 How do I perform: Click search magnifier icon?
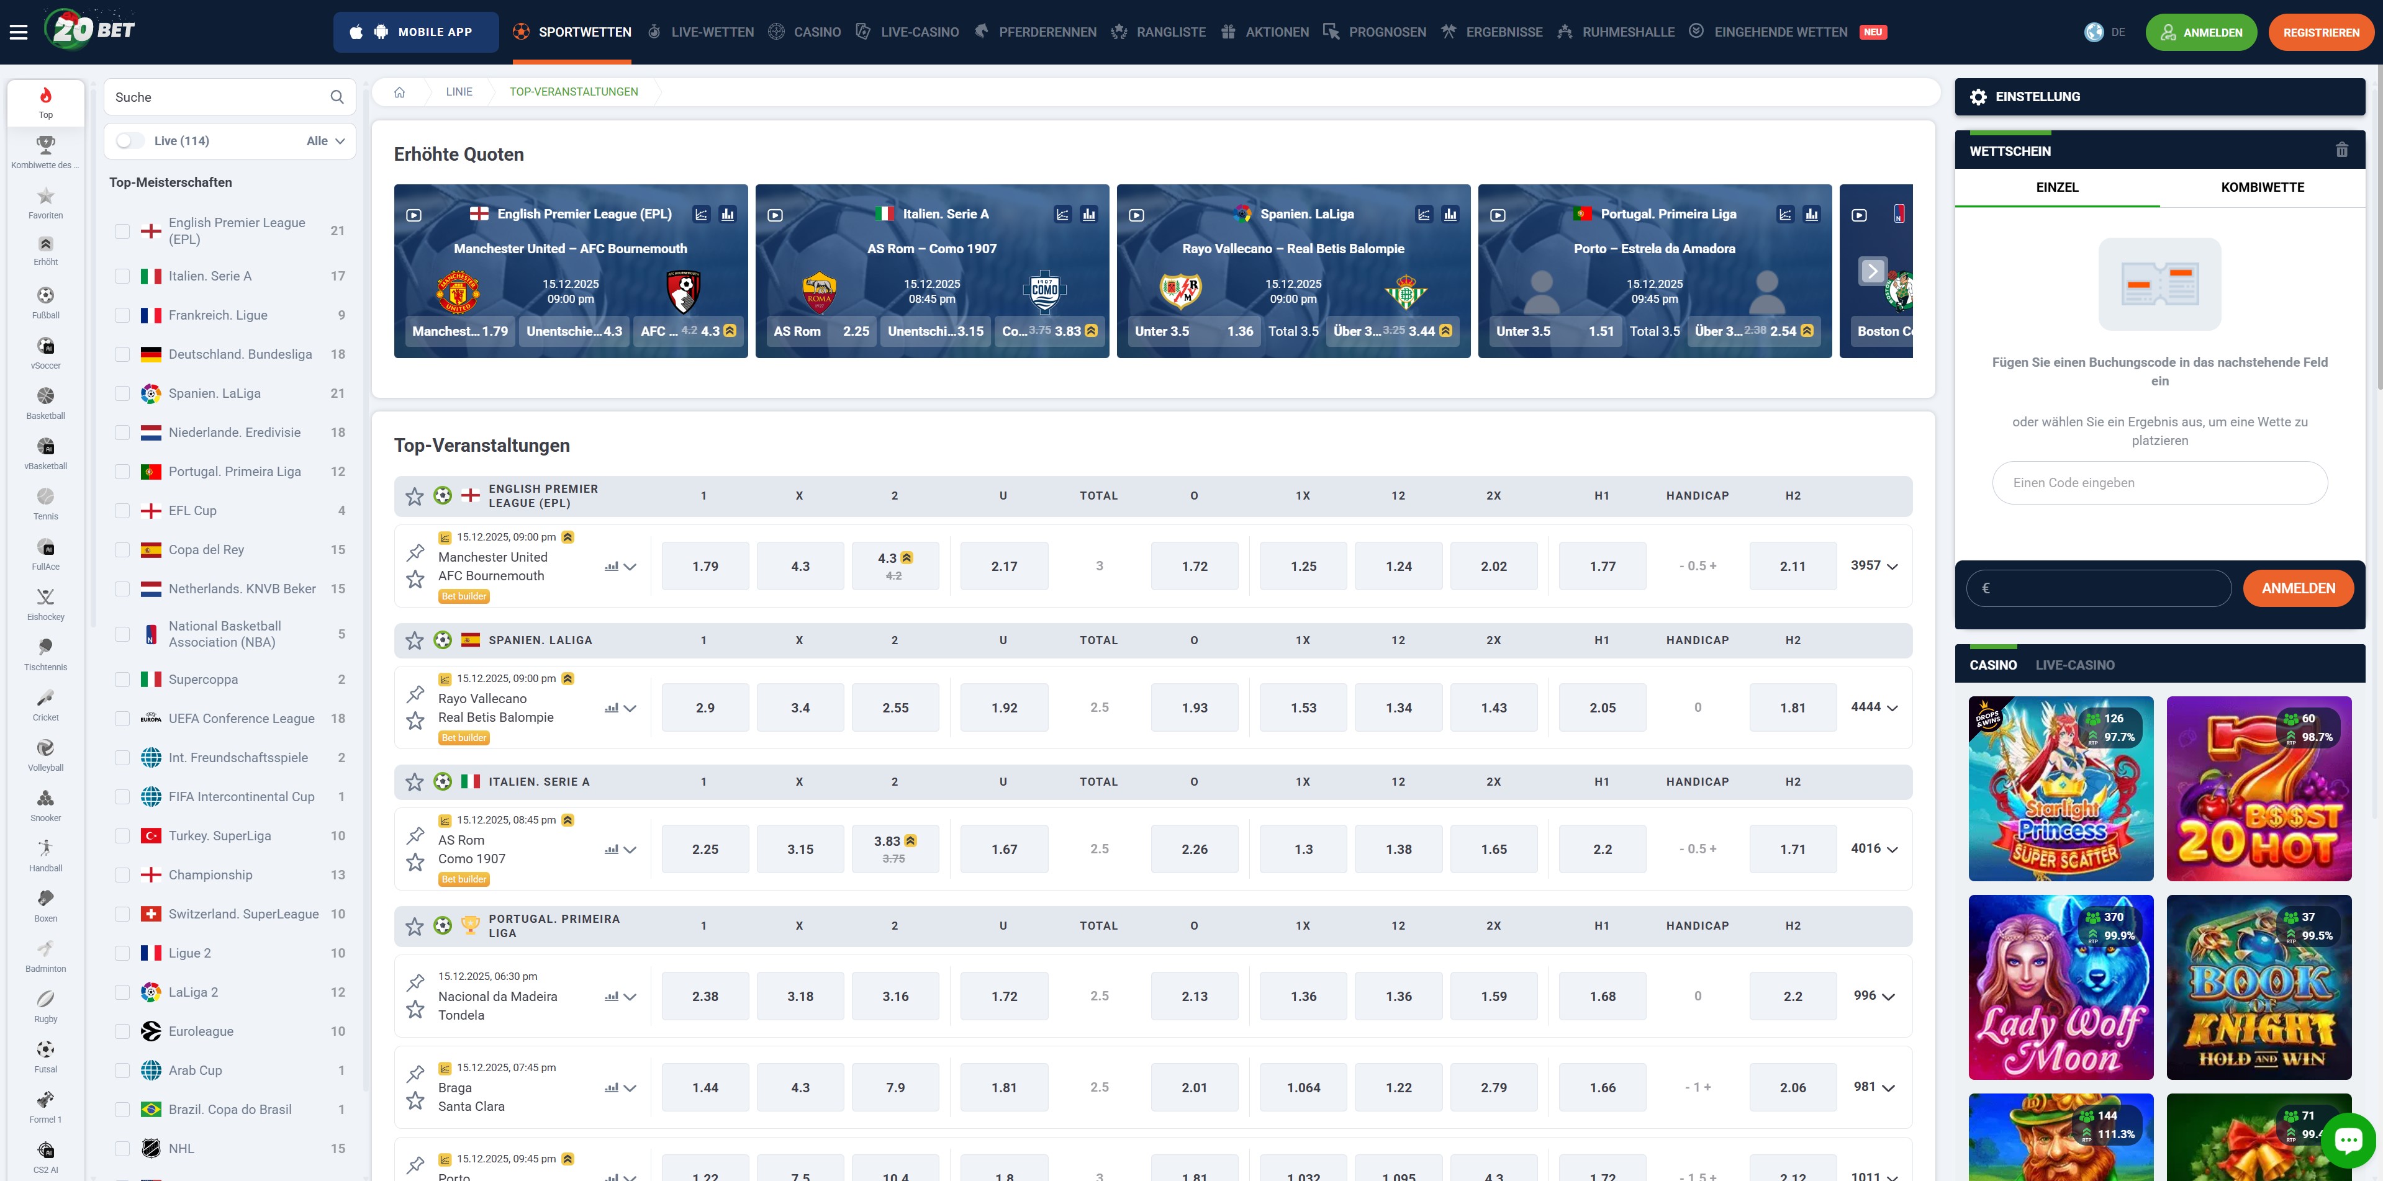[337, 97]
